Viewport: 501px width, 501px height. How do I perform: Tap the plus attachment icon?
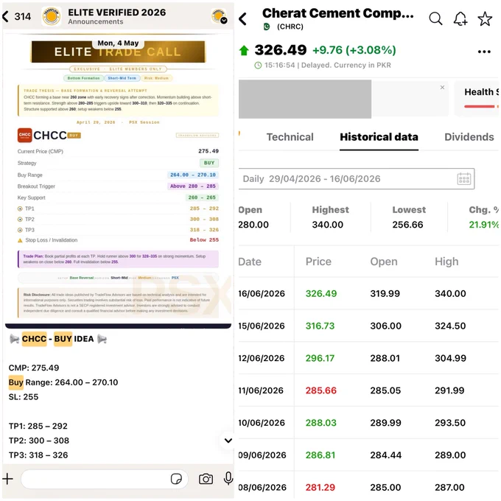point(7,479)
